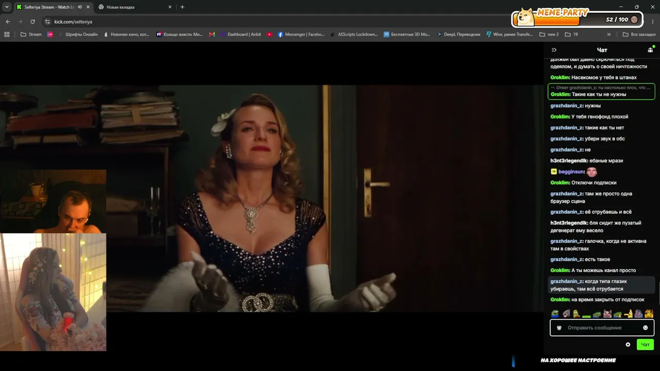Open site information icon in address bar

point(47,22)
